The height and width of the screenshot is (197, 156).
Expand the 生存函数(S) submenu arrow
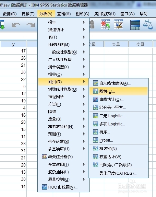pos(84,142)
